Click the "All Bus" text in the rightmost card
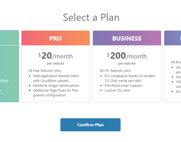Image resolution: width=181 pixels, height=142 pixels. point(176,62)
